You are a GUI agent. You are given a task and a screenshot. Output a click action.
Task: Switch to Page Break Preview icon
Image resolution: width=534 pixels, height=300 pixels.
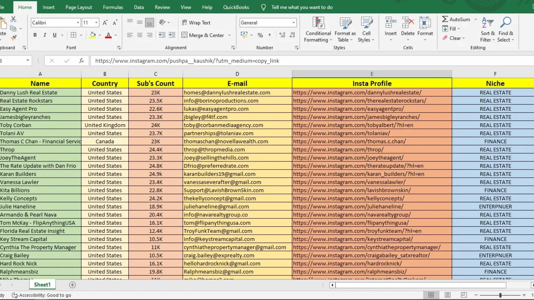coord(464,295)
